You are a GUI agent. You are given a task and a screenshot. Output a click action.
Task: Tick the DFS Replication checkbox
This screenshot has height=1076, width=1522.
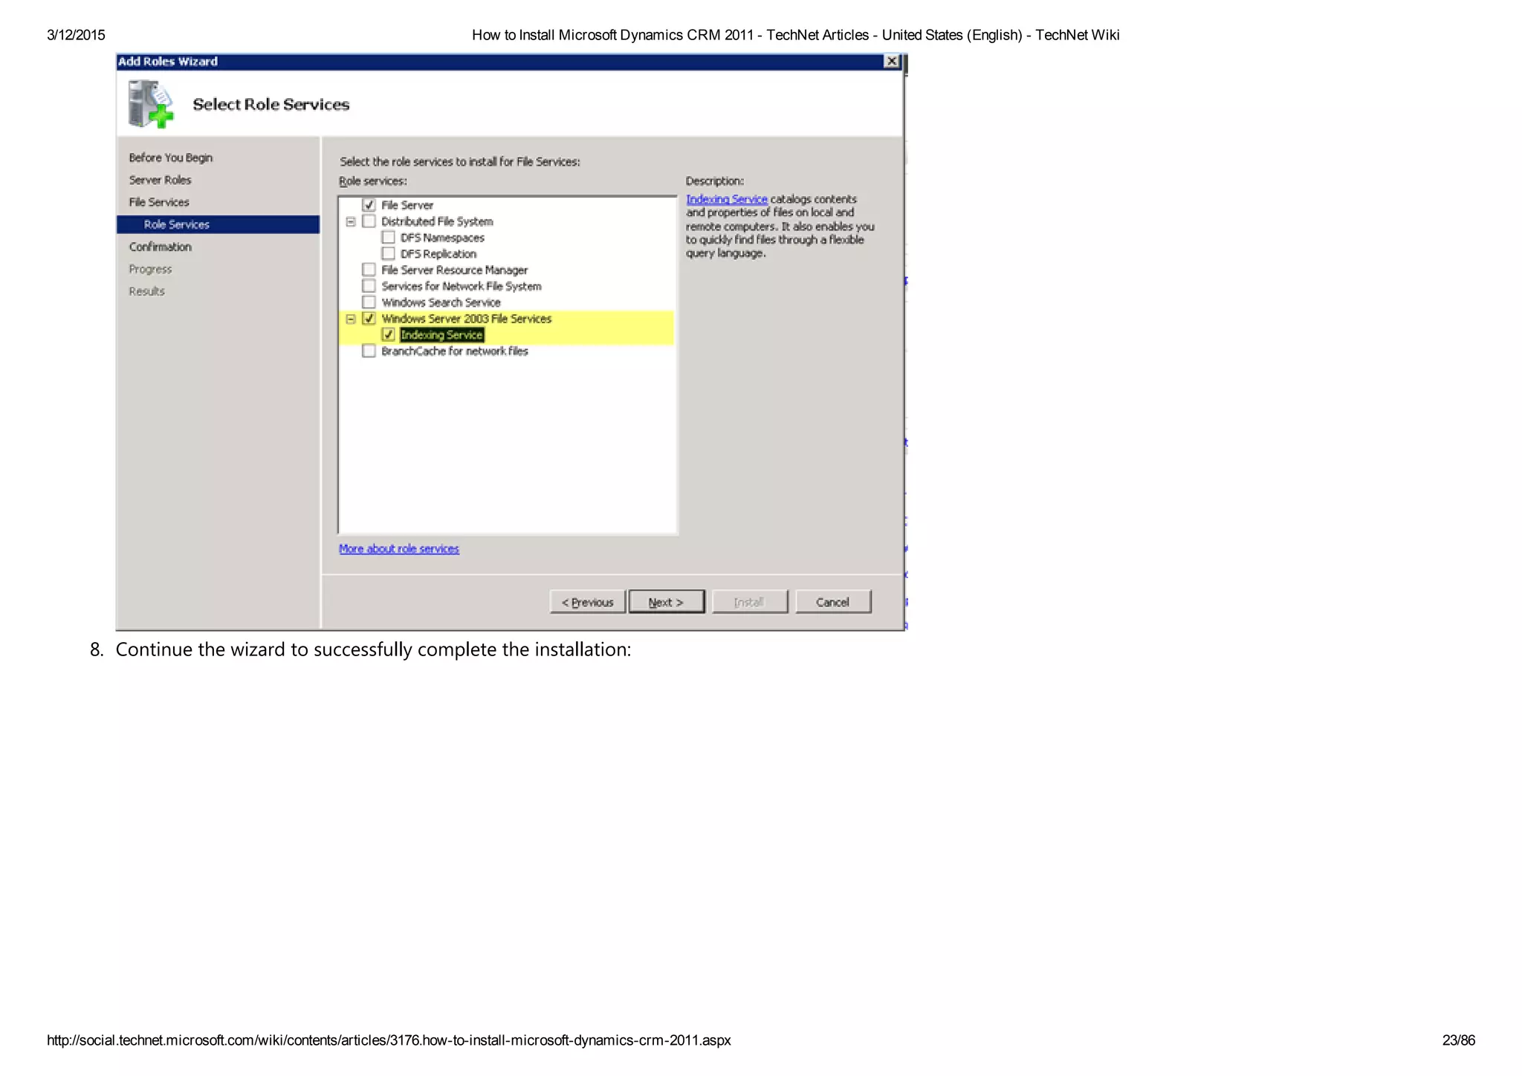[388, 253]
